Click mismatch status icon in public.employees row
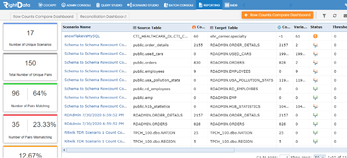The image size is (347, 158). [315, 71]
